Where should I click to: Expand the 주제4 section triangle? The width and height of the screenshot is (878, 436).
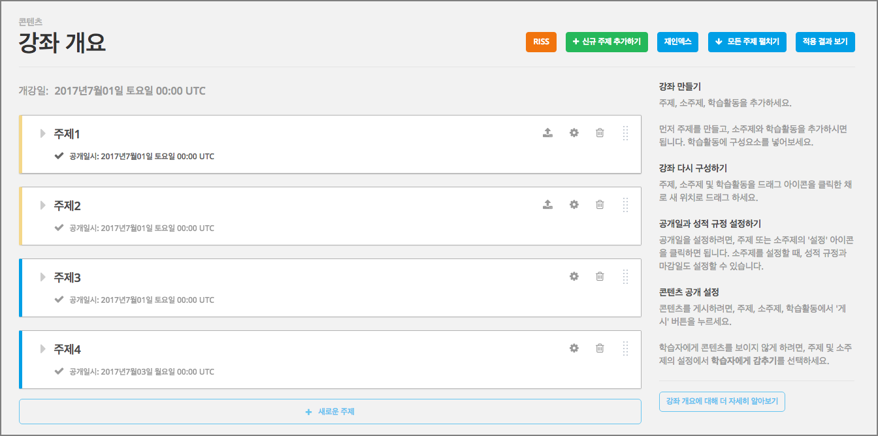click(x=43, y=349)
